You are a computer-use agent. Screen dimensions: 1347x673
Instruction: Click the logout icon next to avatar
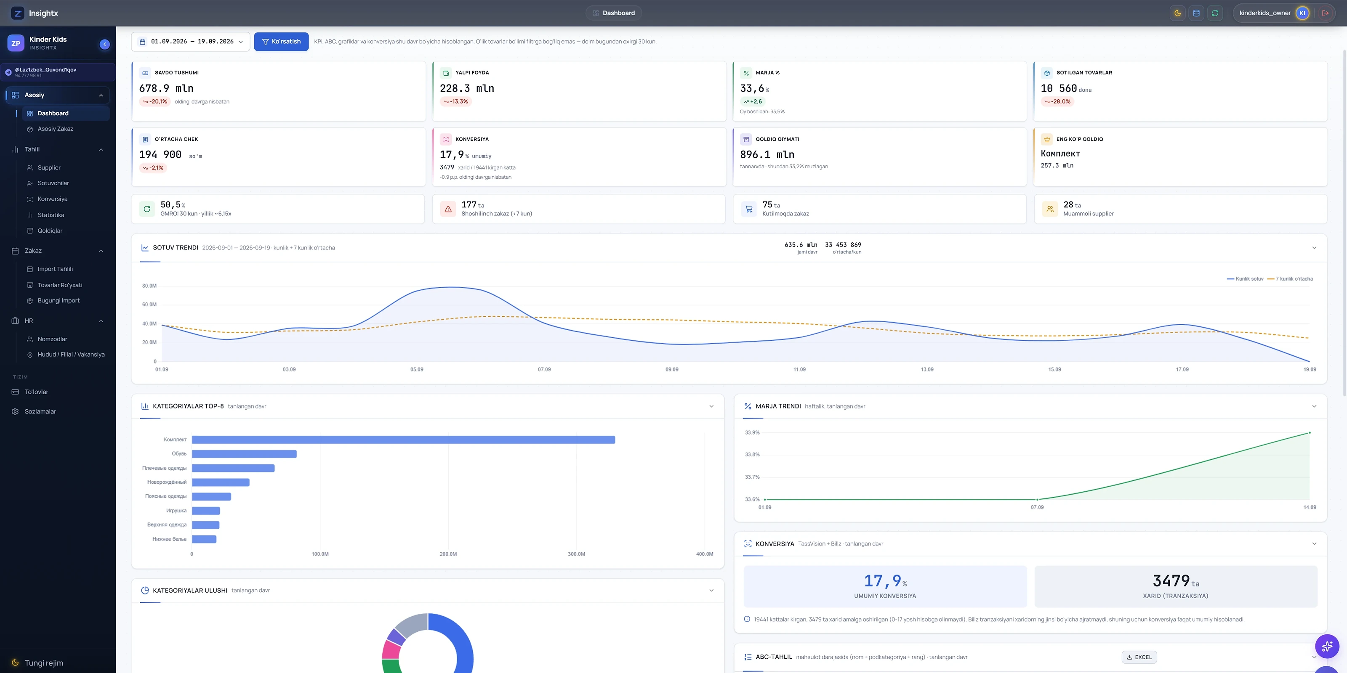1325,13
